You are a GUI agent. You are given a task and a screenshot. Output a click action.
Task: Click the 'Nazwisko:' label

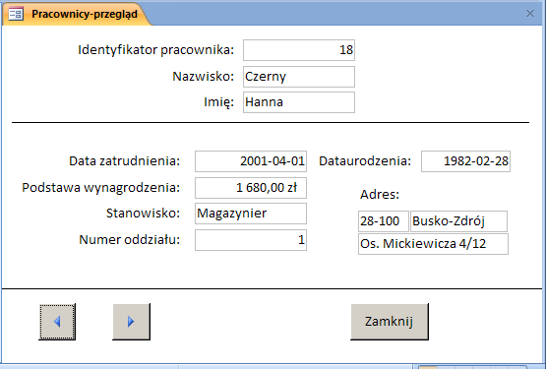[204, 77]
